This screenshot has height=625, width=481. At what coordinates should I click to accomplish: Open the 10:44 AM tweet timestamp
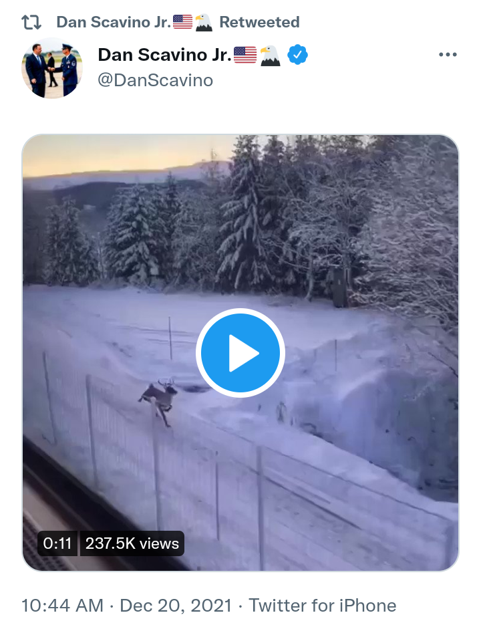click(x=62, y=606)
